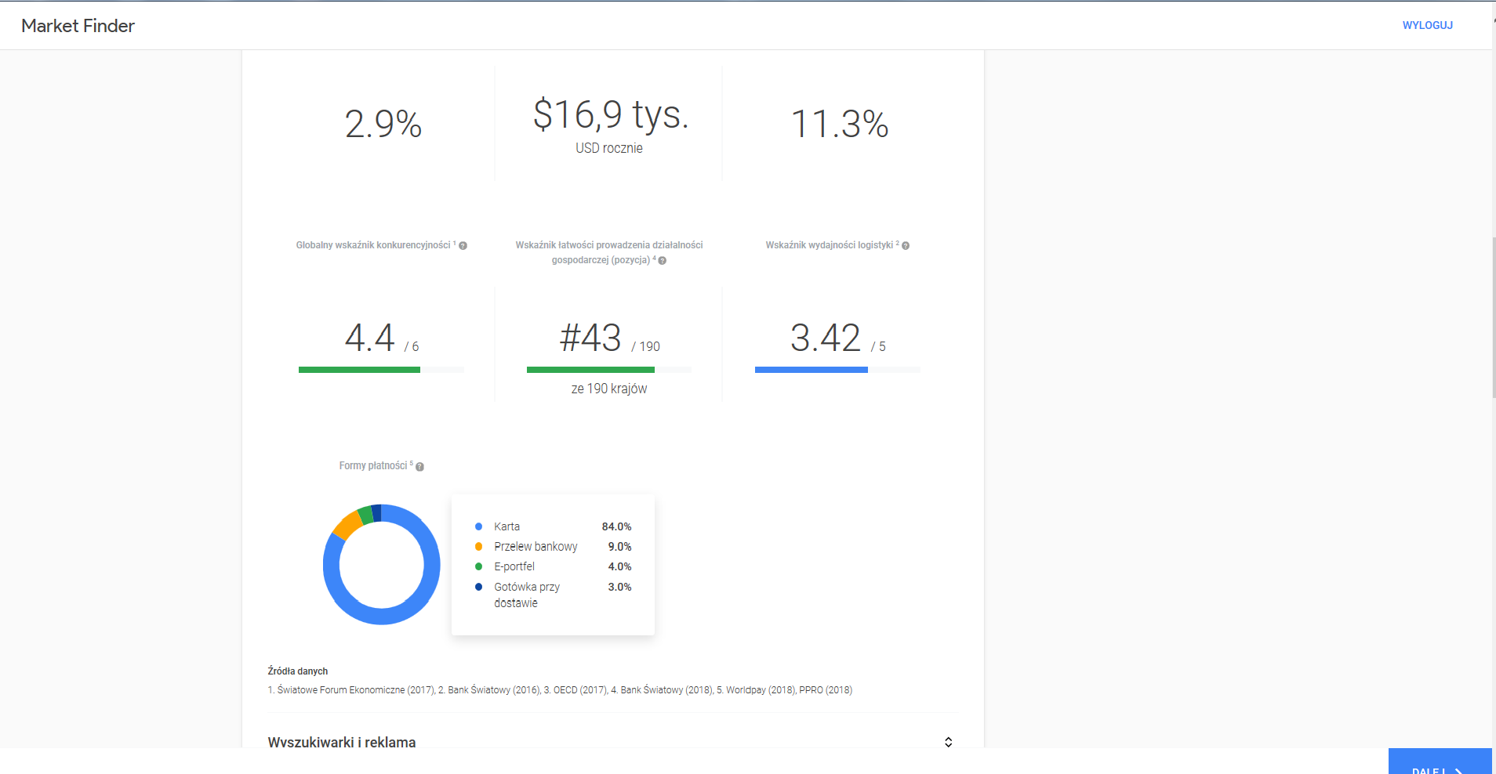Click progress bar under #43 / 190
The width and height of the screenshot is (1496, 774).
[590, 370]
